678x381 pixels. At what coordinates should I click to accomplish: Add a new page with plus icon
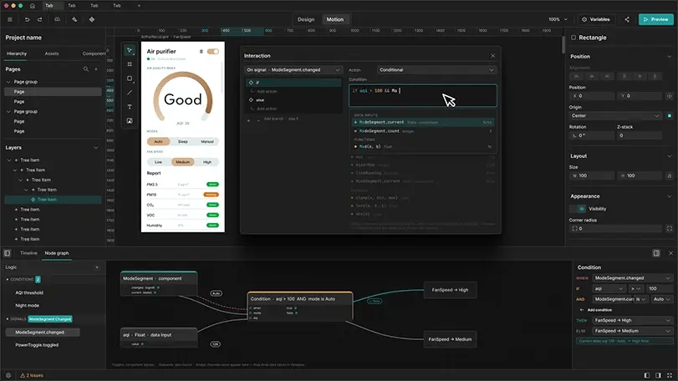[x=96, y=69]
